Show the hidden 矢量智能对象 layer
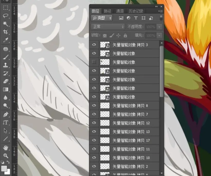211x176 pixels. (x=94, y=62)
